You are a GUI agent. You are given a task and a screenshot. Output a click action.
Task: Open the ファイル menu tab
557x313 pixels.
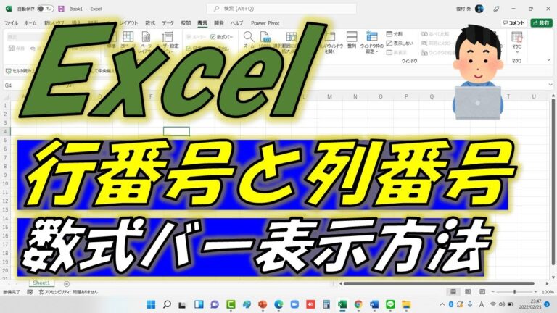pos(11,23)
